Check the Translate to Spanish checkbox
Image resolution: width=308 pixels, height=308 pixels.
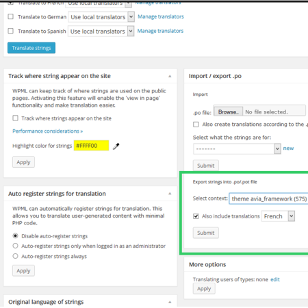(10, 31)
